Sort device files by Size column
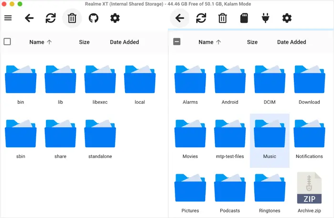The width and height of the screenshot is (334, 218). 252,42
